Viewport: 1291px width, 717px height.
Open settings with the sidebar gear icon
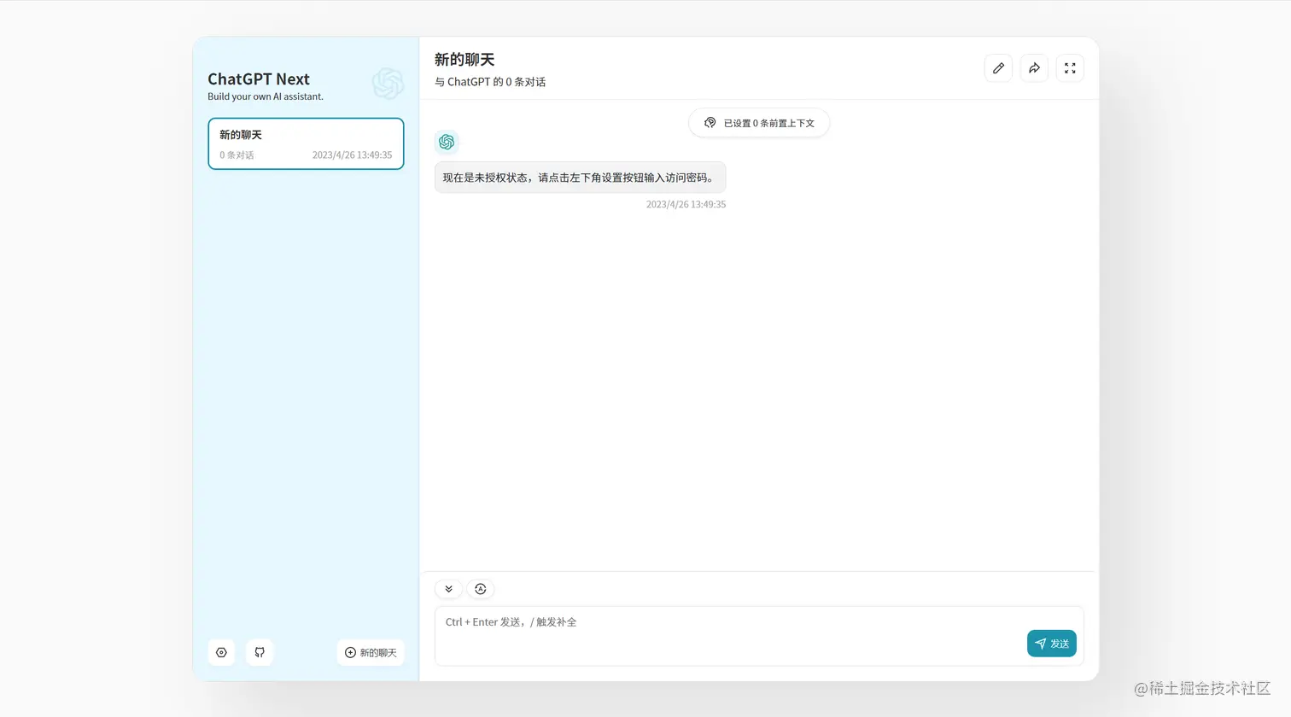point(221,652)
